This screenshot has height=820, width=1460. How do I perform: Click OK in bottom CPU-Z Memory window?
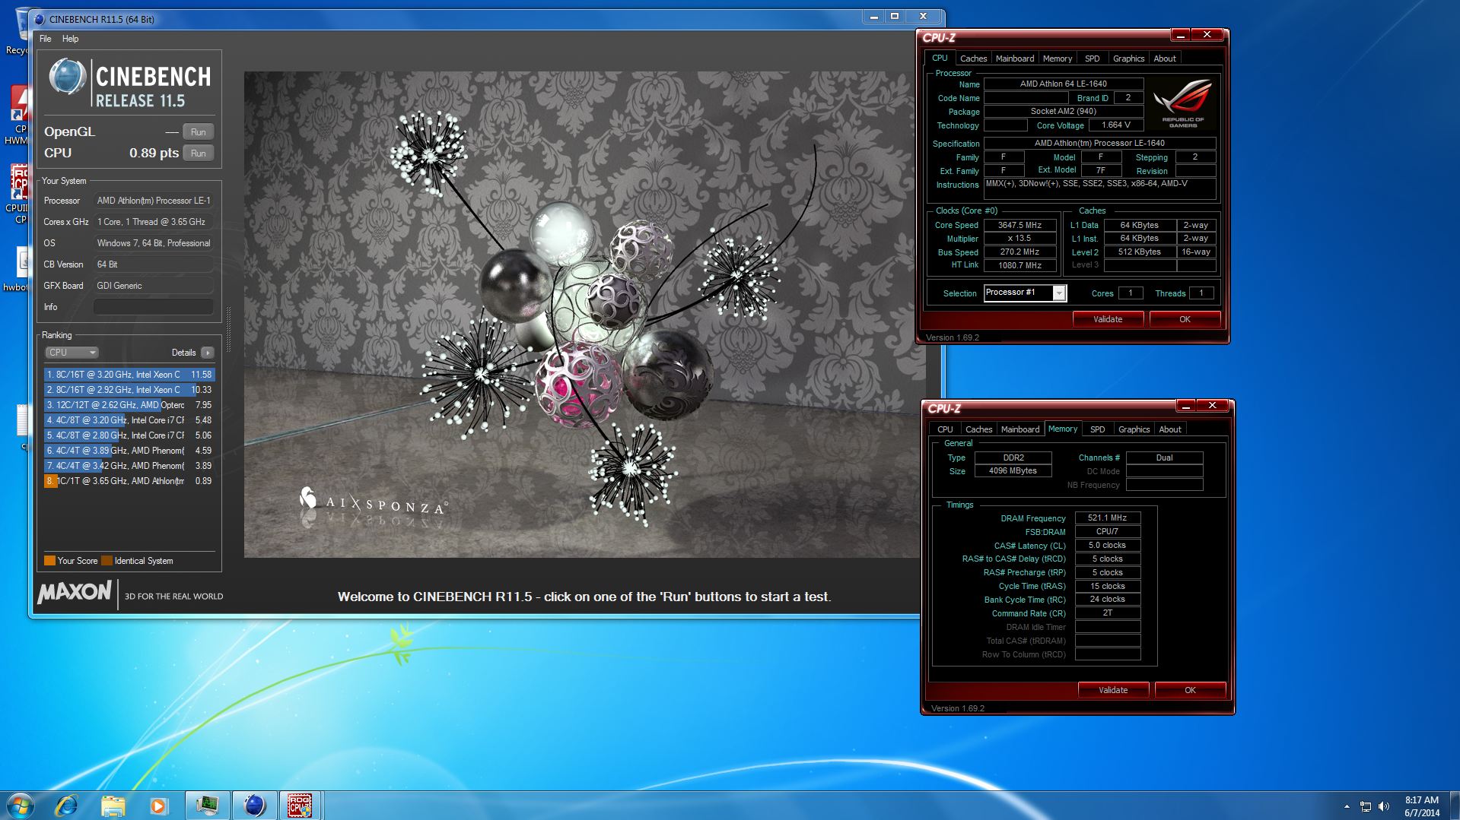tap(1190, 690)
